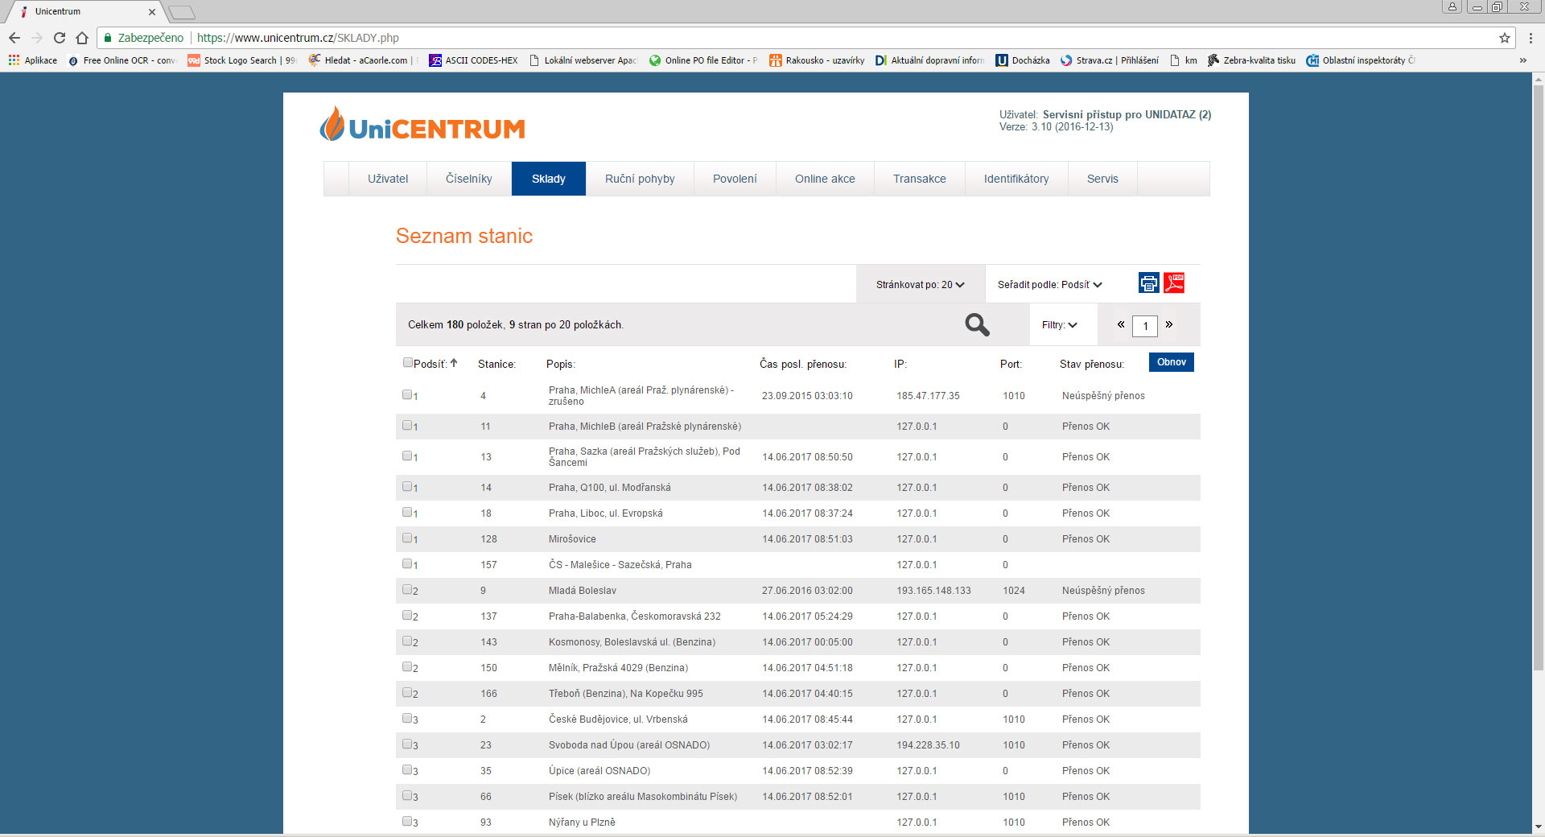Select the Mirošovice station checkbox
1545x837 pixels.
click(x=407, y=538)
